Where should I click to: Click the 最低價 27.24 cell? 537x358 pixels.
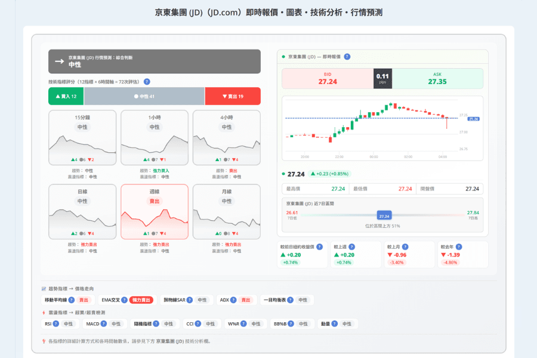[x=382, y=189]
